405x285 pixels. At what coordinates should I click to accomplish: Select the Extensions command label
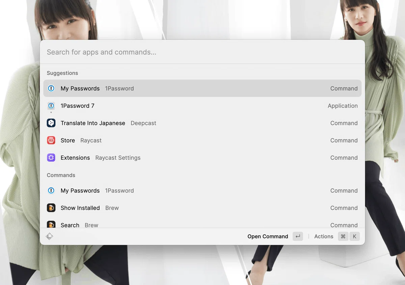coord(75,158)
